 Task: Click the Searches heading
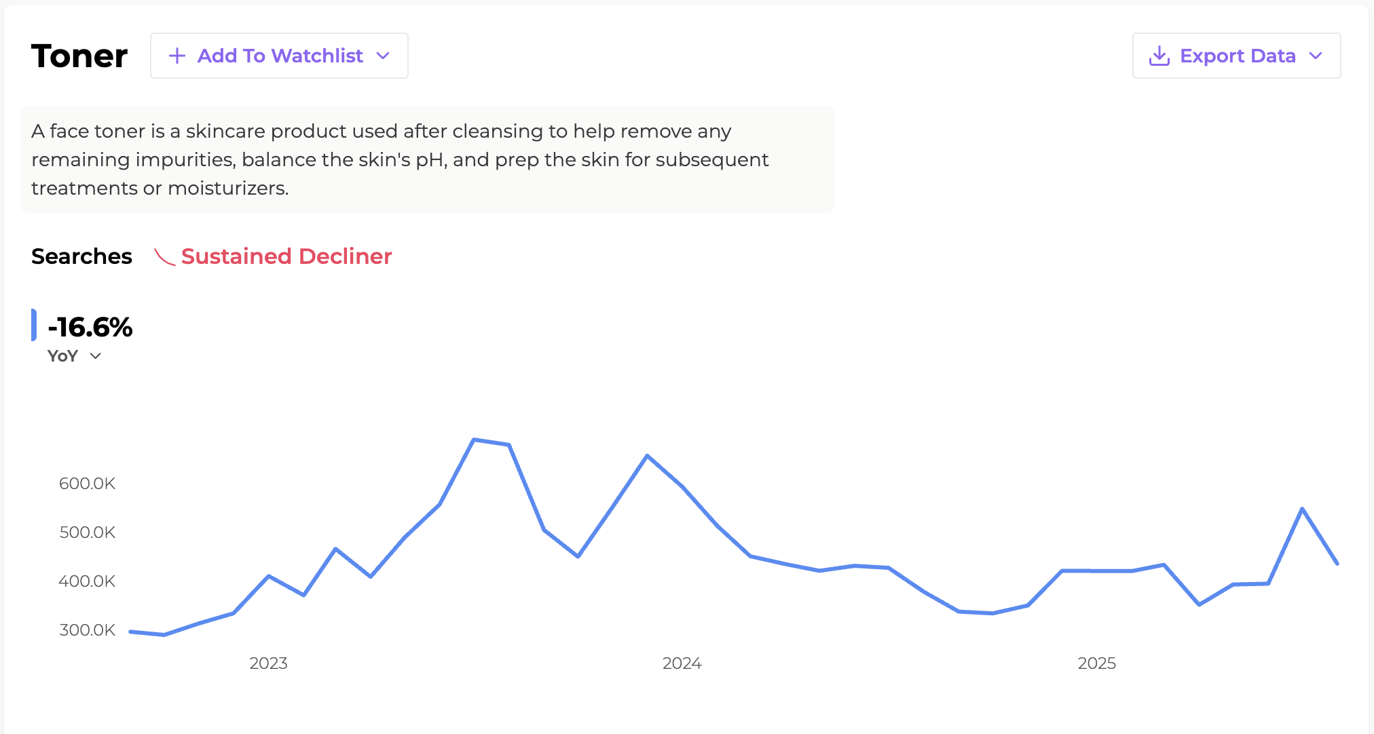81,256
